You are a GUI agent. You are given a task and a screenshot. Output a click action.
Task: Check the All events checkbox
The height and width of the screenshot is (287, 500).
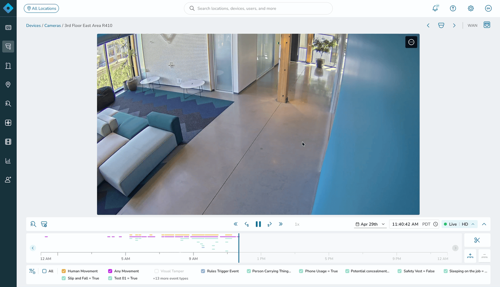45,271
